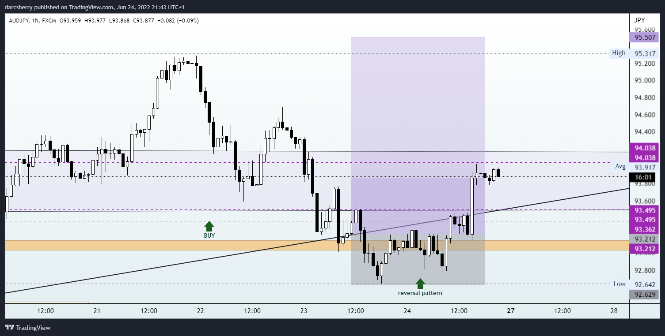Click the JPY currency label

click(x=639, y=20)
